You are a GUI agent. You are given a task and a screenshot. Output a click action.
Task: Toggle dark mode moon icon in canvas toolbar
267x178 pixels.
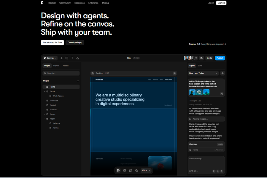(136, 170)
